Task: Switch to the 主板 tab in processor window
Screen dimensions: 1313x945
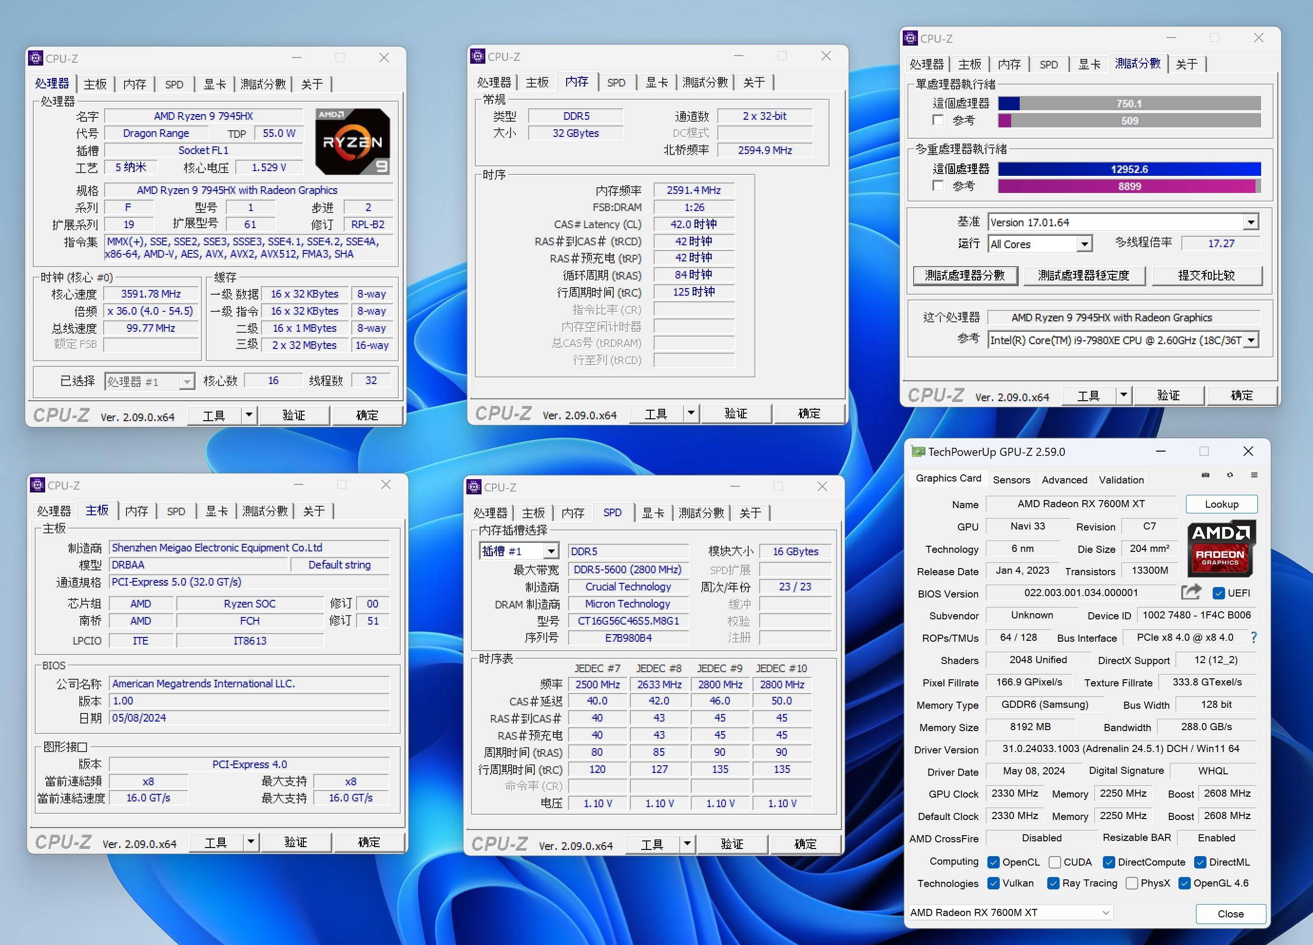Action: click(95, 84)
